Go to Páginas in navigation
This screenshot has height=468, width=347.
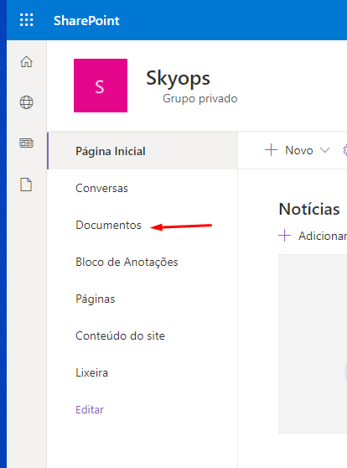96,299
